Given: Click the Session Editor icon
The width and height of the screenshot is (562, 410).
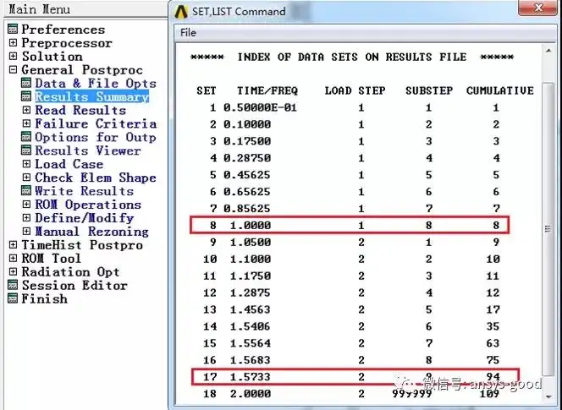Looking at the screenshot, I should (13, 286).
